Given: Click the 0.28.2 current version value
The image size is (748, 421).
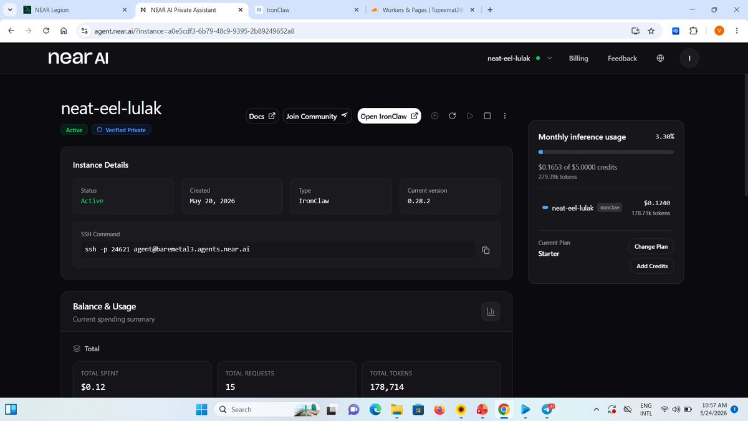Looking at the screenshot, I should click(x=419, y=201).
